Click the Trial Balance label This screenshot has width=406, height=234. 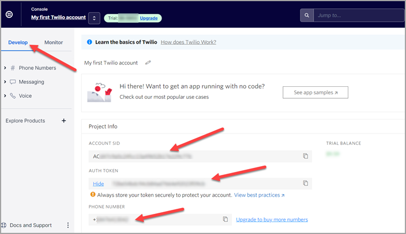pyautogui.click(x=343, y=143)
